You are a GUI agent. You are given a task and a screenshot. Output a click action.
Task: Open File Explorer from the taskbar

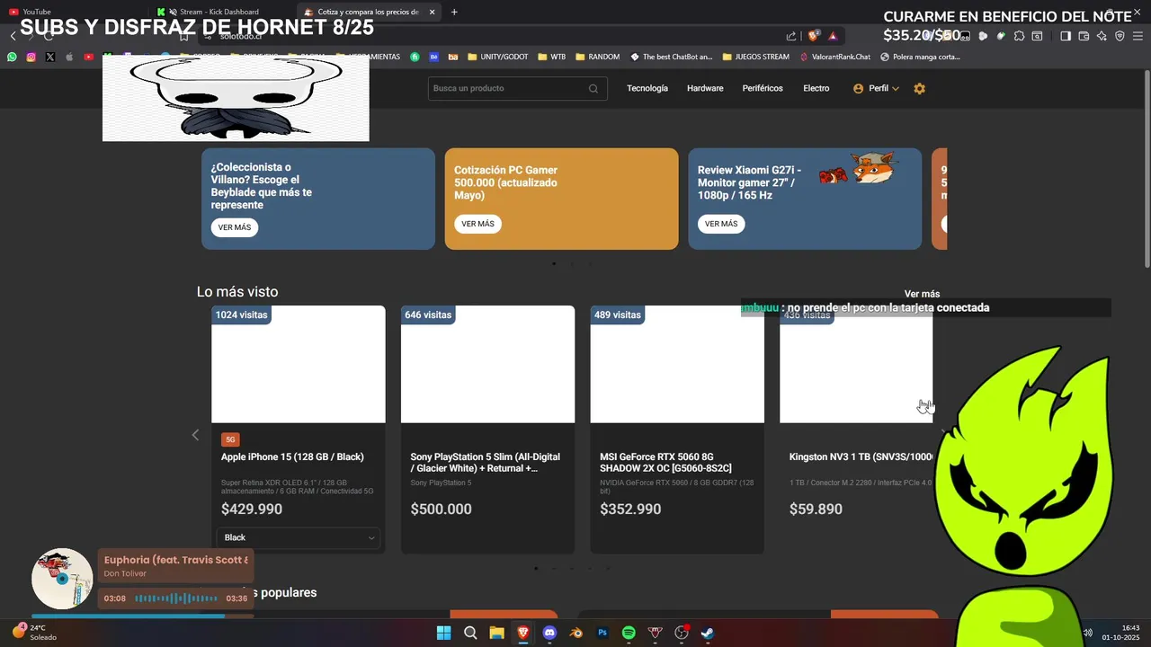tap(496, 633)
